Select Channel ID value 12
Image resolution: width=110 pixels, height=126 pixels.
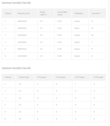point(92,28)
